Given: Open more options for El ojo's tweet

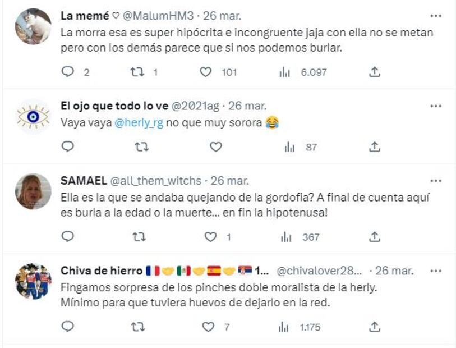Looking at the screenshot, I should [x=435, y=106].
